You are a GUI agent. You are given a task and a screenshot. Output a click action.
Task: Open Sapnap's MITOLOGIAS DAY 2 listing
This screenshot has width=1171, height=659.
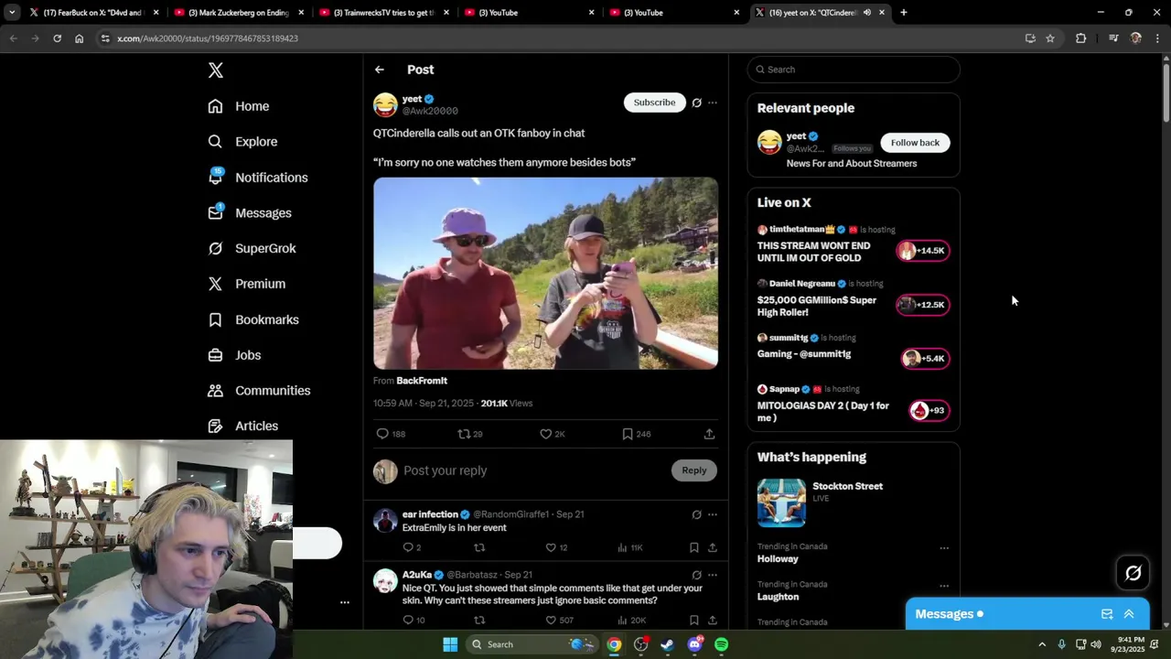click(853, 405)
